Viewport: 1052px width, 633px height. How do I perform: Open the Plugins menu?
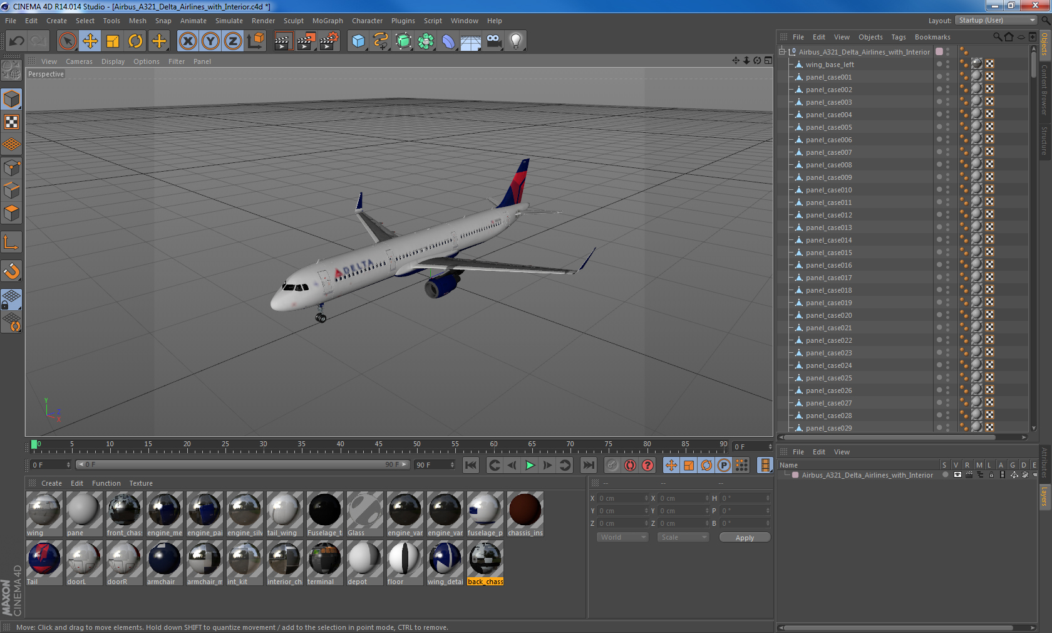(403, 21)
